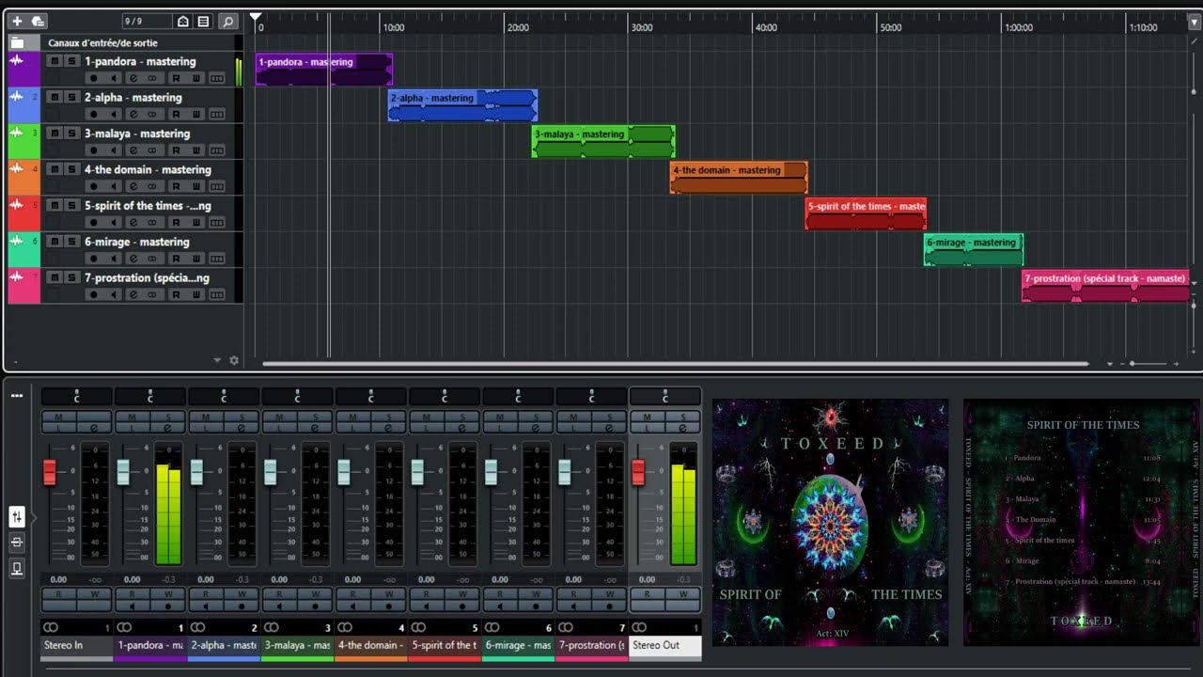Select the 7-prostration pink audio clip

1105,286
